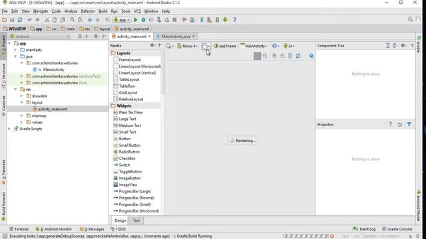Open the Navigate menu
Screen dimensions: 426x239
[x=41, y=11]
